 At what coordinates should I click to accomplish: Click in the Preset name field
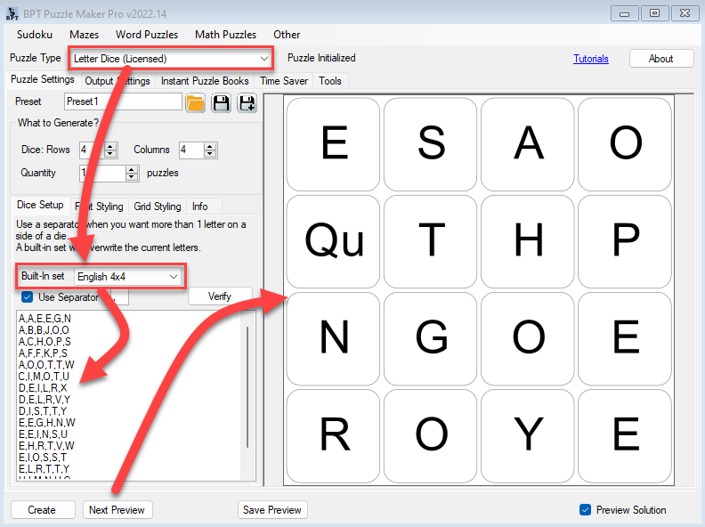[x=122, y=101]
